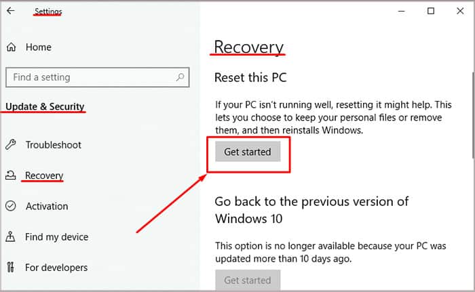
Task: Go to Home in the sidebar
Action: click(x=38, y=47)
